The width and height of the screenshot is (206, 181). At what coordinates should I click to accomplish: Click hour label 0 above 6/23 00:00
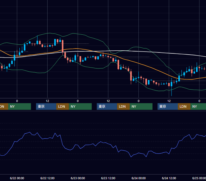(78, 101)
